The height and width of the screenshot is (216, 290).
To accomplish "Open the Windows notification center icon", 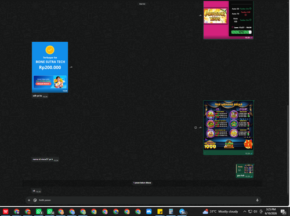I will (x=283, y=212).
